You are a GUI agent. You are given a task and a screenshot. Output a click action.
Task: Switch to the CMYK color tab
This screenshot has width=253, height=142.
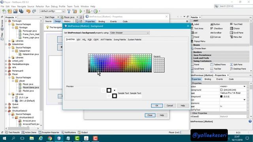coord(96,39)
